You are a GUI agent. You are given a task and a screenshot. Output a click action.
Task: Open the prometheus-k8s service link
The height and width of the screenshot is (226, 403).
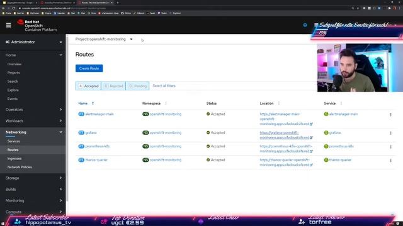pyautogui.click(x=341, y=146)
